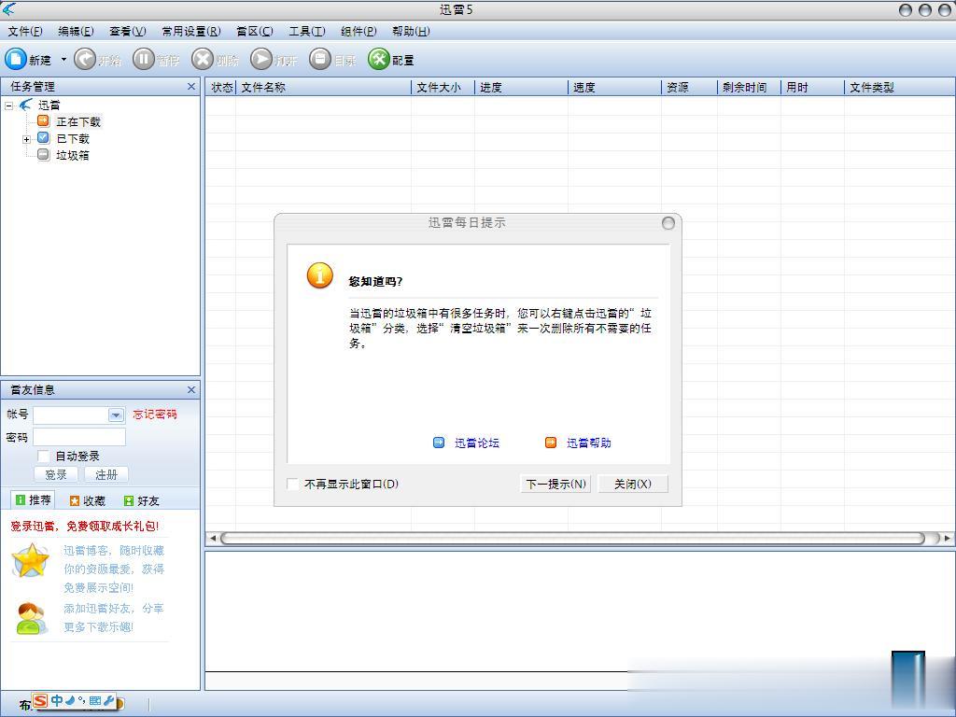Open the 迅雷帮助 link
Viewport: 956px width, 717px height.
[589, 443]
